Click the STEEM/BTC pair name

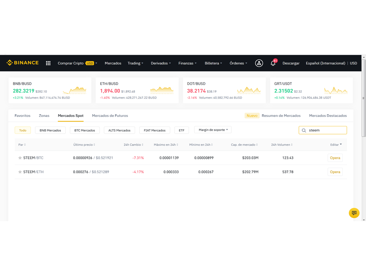tap(33, 158)
